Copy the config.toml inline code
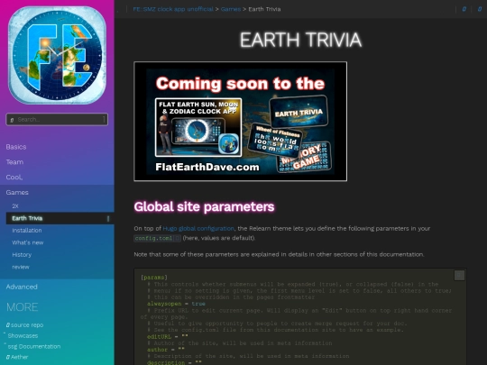 pos(177,238)
